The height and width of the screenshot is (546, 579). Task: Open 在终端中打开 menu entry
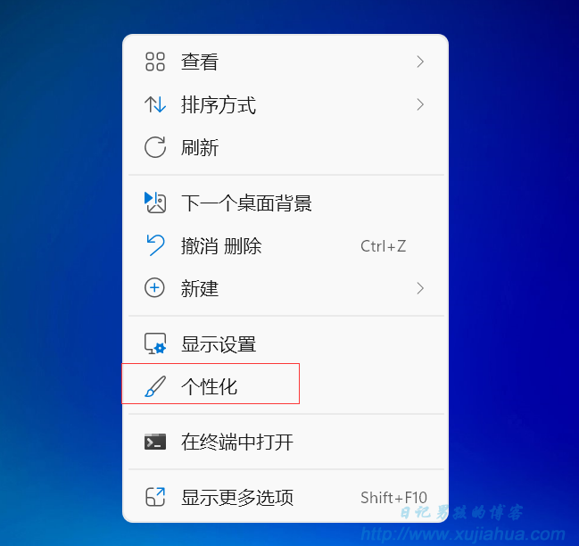click(285, 442)
